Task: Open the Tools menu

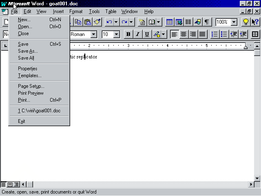Action: click(94, 11)
